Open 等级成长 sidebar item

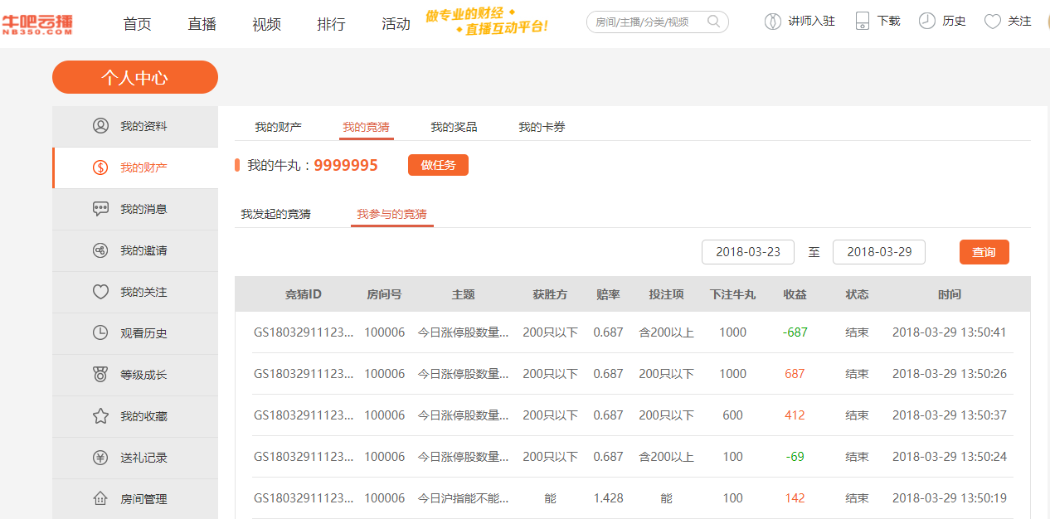135,375
